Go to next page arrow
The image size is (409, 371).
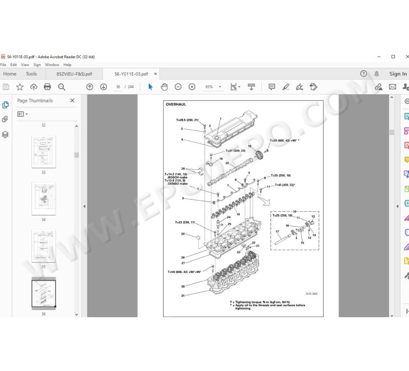[104, 87]
